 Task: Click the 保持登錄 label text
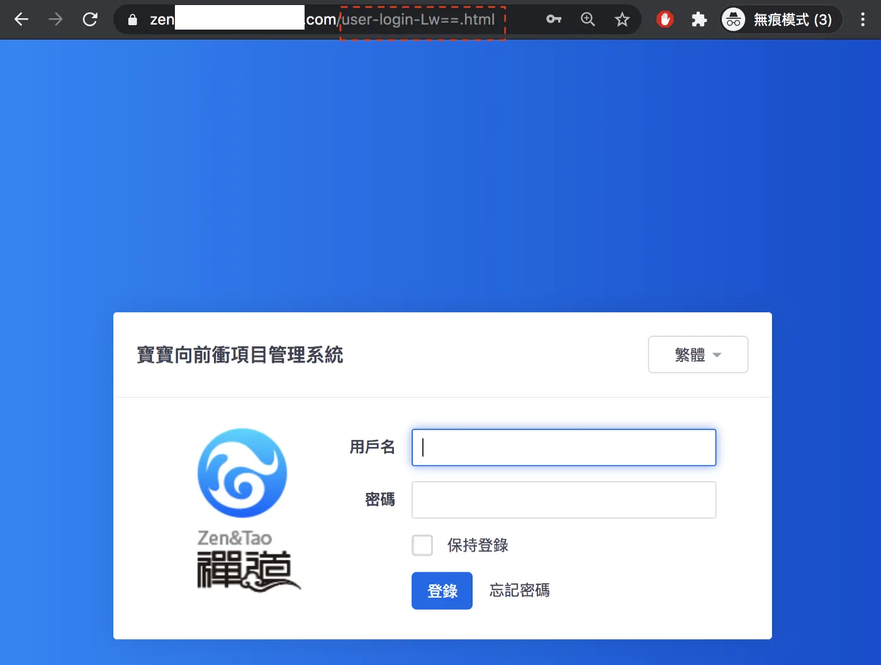[478, 545]
